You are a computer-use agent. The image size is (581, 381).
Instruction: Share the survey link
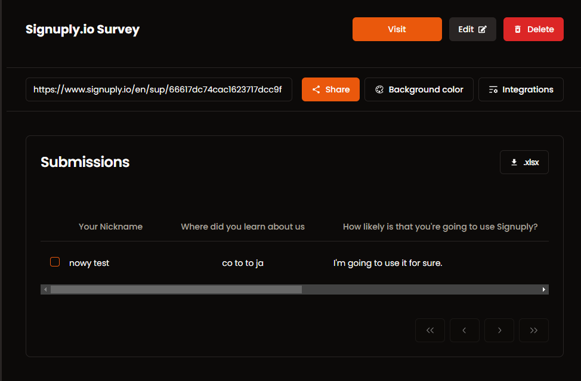[x=330, y=89]
